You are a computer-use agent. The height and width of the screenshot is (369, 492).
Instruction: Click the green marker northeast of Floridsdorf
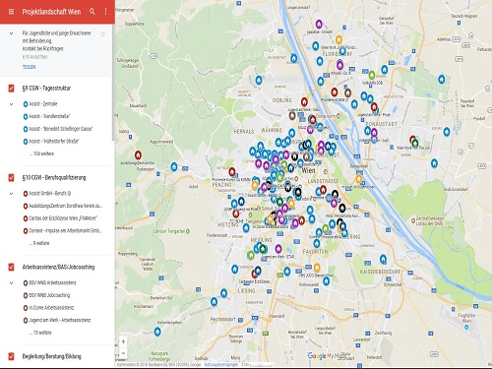click(372, 75)
